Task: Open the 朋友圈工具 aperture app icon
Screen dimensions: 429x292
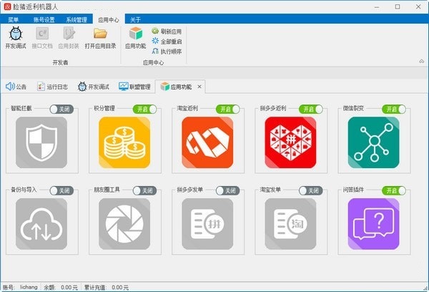Action: 124,224
